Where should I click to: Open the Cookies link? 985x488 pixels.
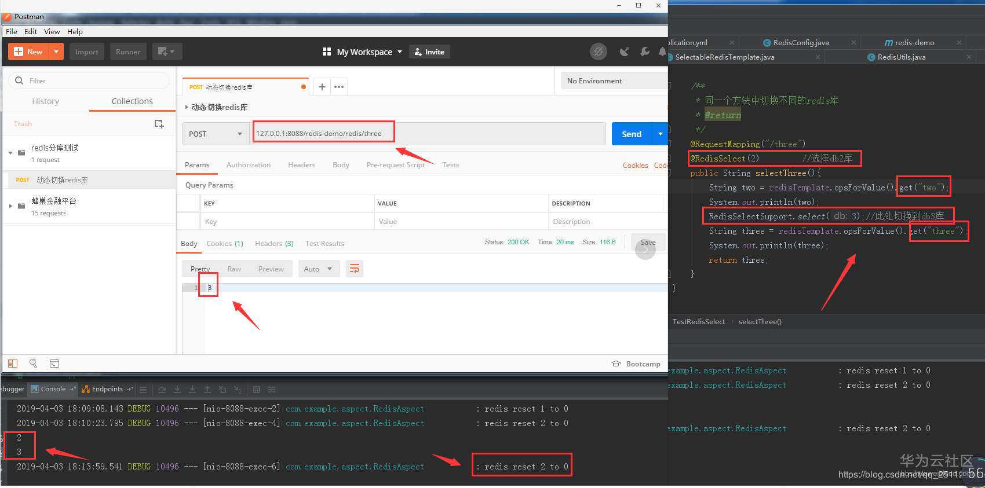tap(636, 166)
